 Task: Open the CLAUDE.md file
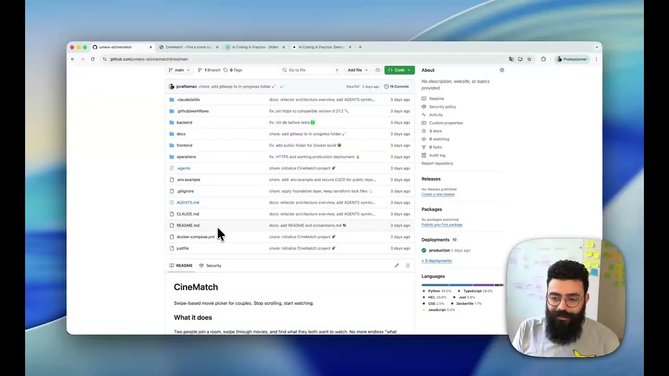188,214
